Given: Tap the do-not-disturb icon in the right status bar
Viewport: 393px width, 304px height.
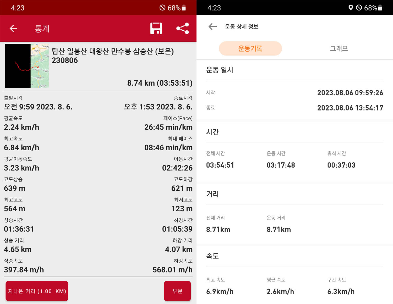Looking at the screenshot, I should (x=359, y=8).
